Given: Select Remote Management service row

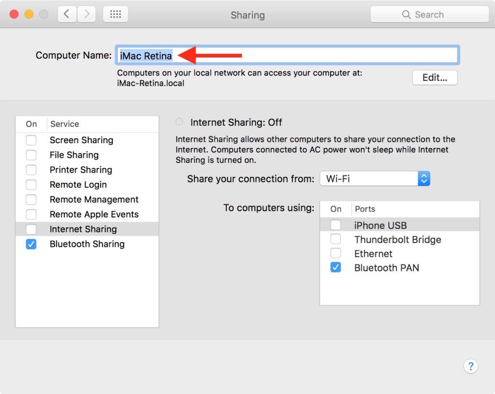Looking at the screenshot, I should pyautogui.click(x=94, y=199).
